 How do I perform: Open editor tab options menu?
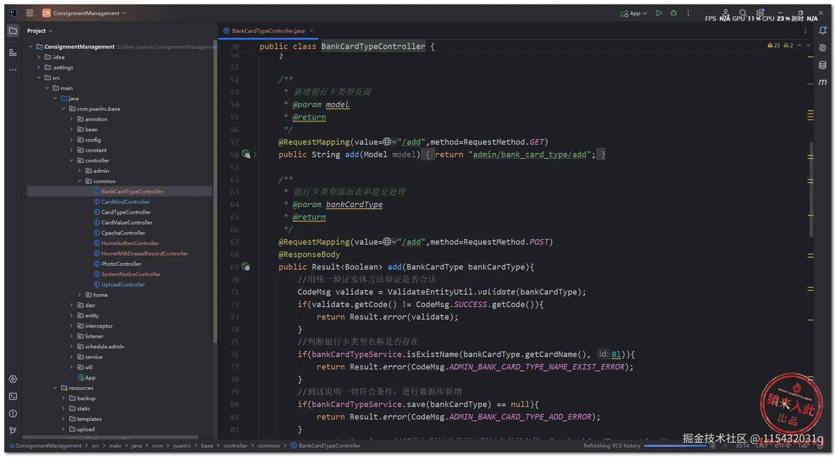805,31
